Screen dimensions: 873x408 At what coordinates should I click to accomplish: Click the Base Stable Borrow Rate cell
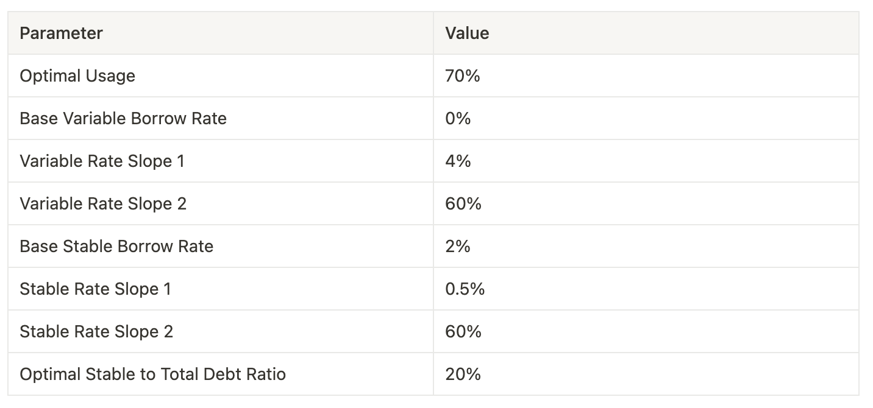coord(221,246)
